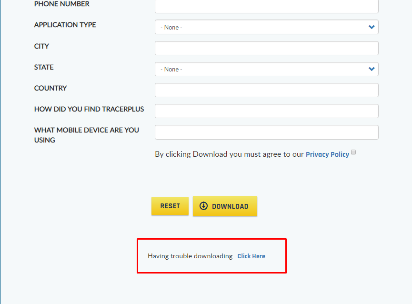Image resolution: width=412 pixels, height=304 pixels.
Task: Check the Privacy Policy agreement checkbox
Action: click(x=353, y=152)
